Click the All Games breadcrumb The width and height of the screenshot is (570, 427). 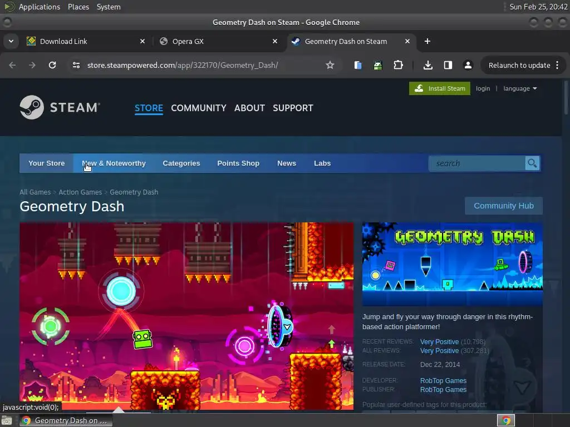point(35,192)
